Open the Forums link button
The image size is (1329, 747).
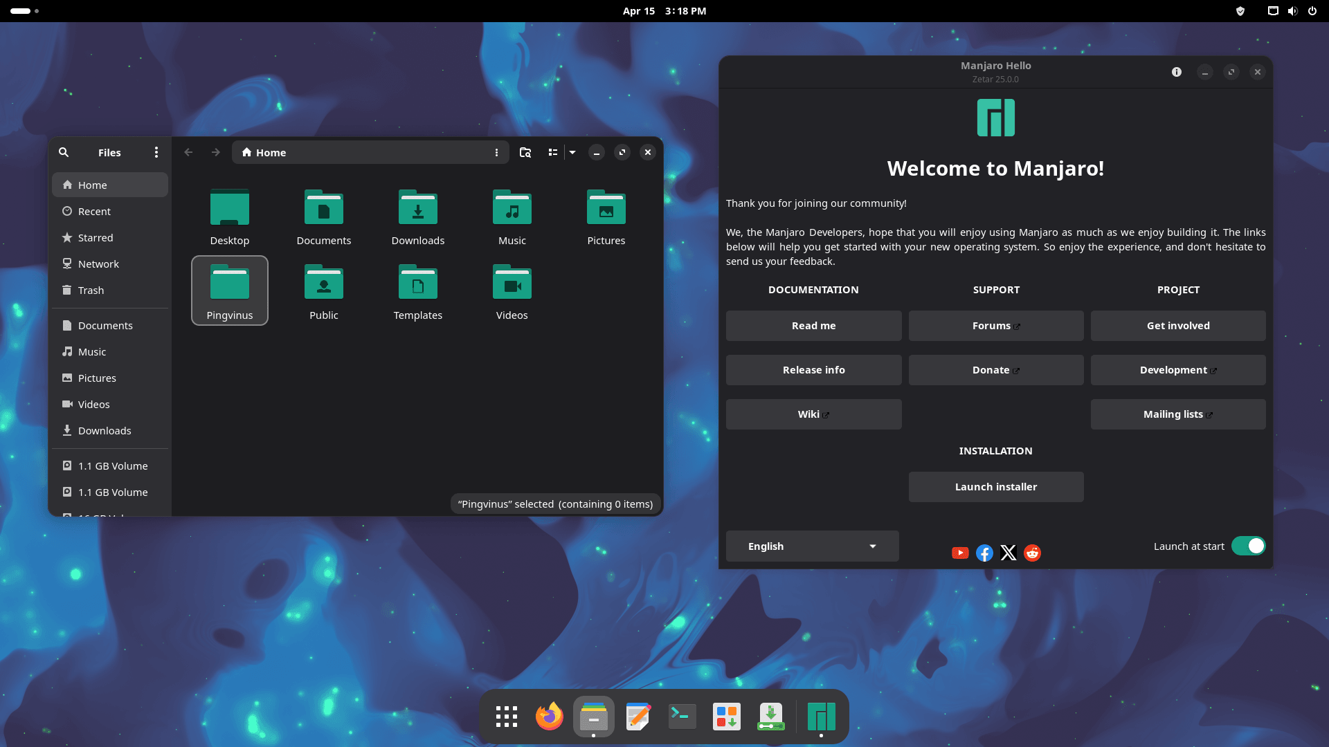pos(996,326)
